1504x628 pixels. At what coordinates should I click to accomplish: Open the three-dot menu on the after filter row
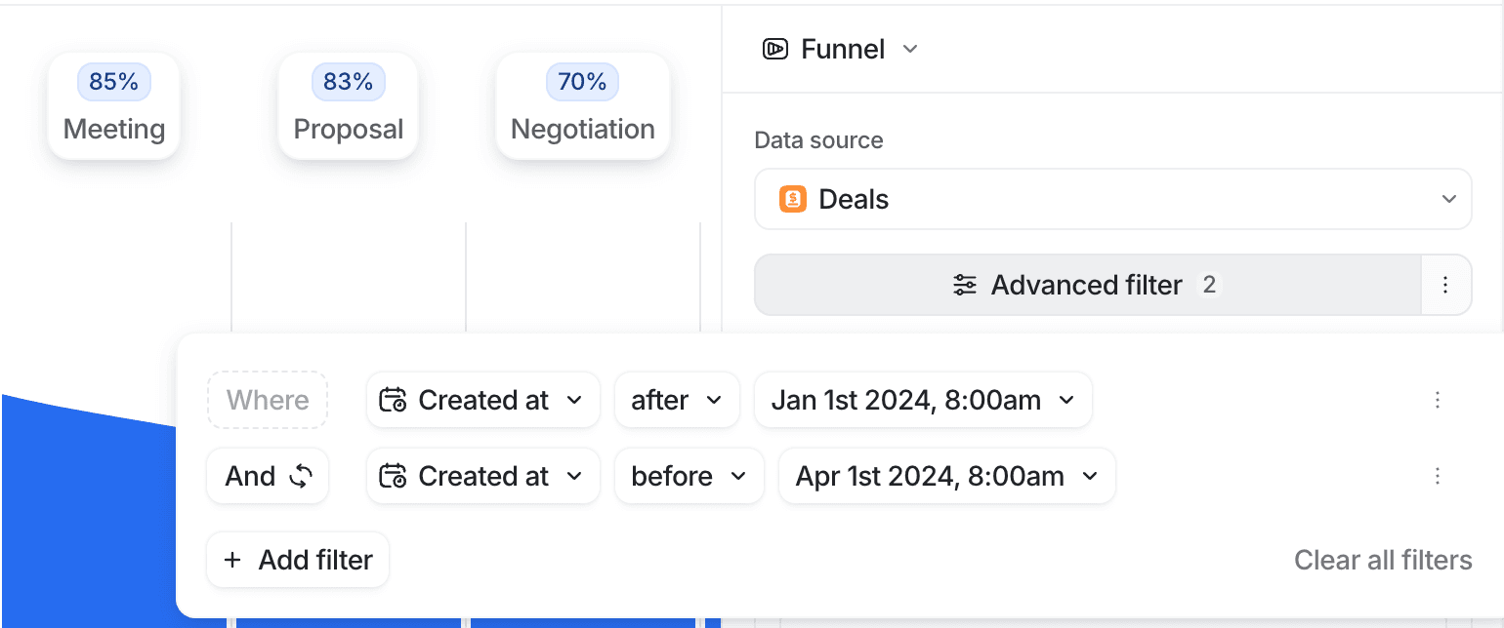tap(1438, 400)
